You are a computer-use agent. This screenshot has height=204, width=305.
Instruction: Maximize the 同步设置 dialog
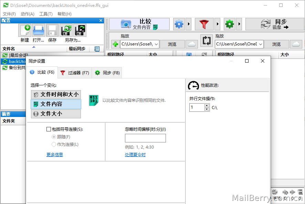click(246, 61)
